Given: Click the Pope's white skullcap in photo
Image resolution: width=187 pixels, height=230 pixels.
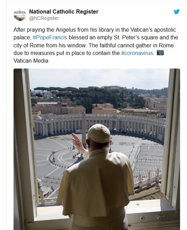Looking at the screenshot, I should point(99,134).
